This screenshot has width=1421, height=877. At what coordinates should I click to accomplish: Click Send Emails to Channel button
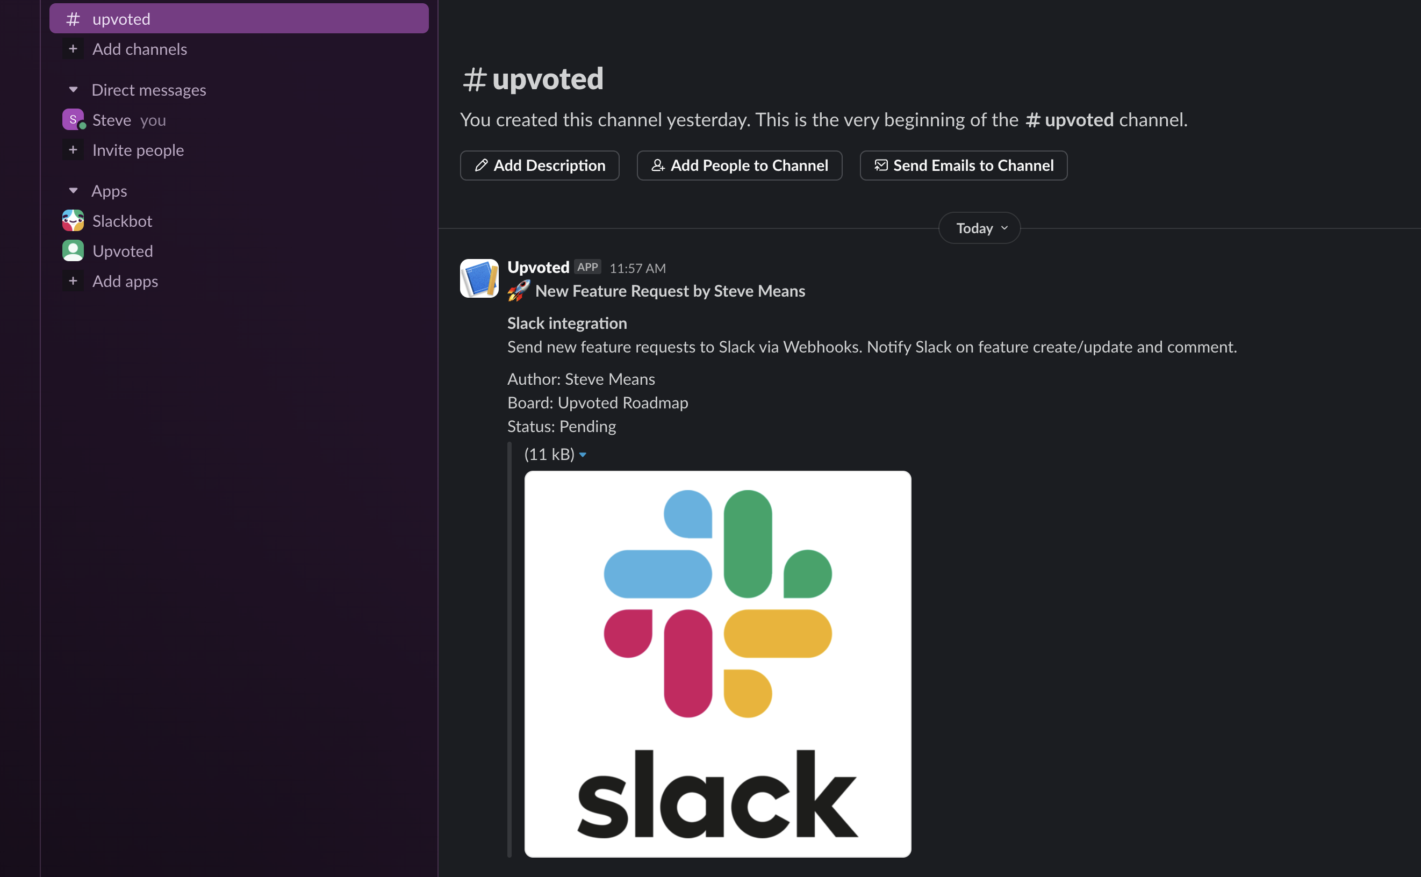click(964, 166)
